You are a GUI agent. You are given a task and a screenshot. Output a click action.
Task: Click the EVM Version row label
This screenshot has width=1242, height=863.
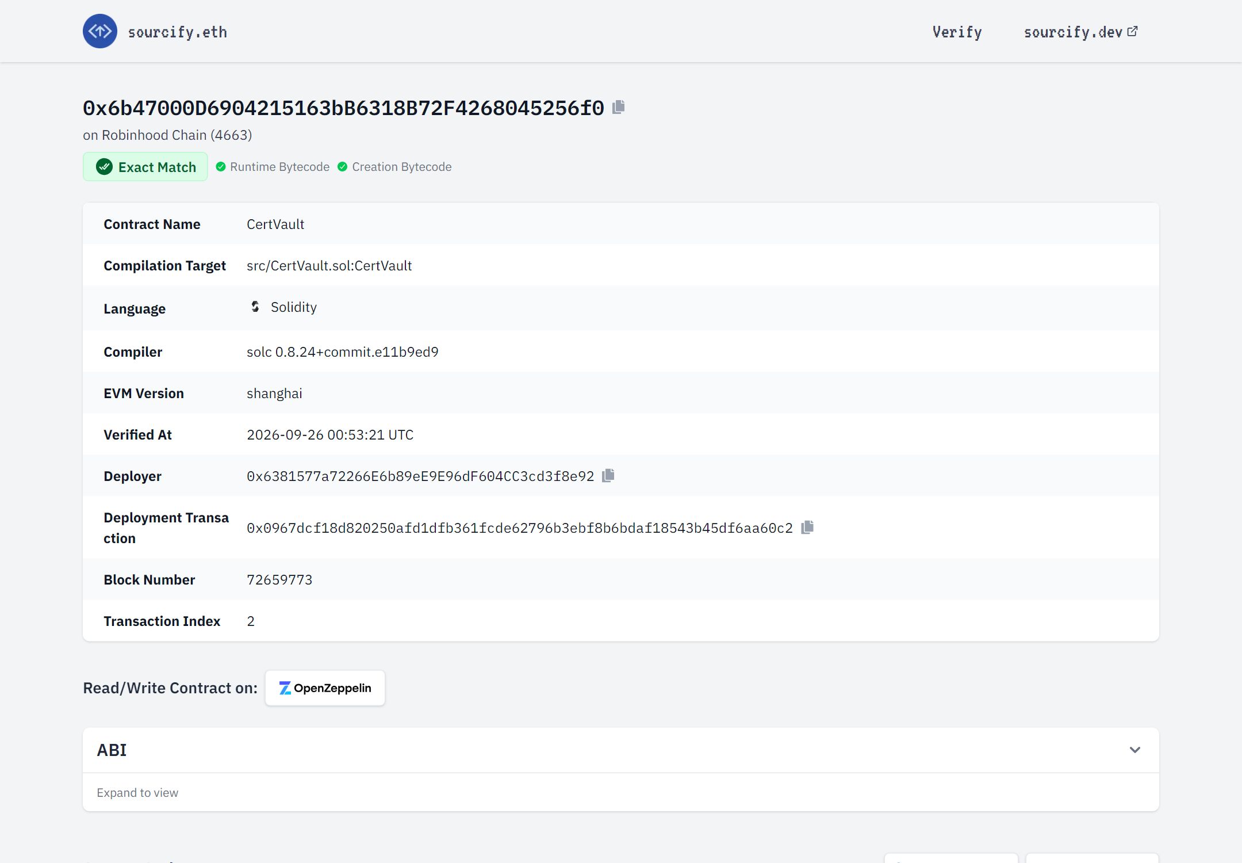(144, 394)
